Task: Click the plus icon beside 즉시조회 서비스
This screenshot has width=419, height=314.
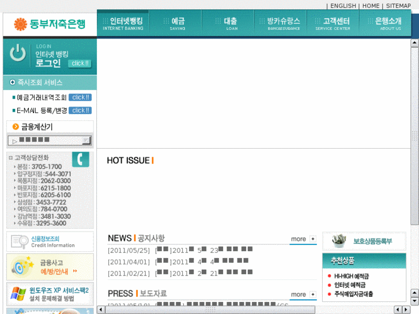Action: click(12, 82)
